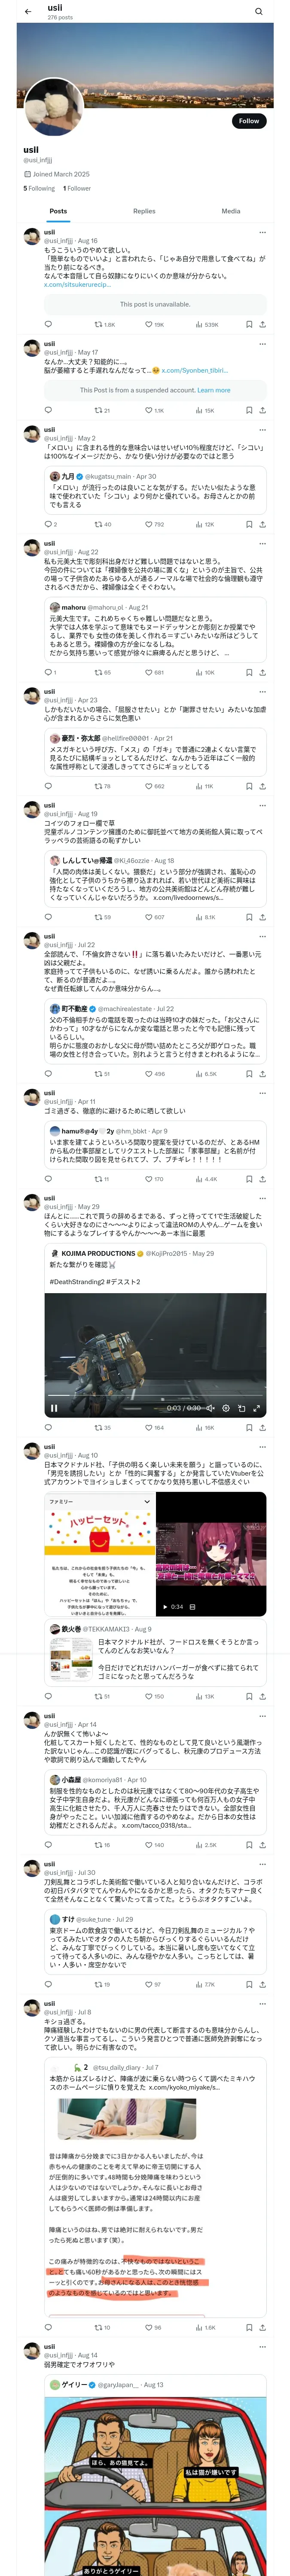Repost the Aug 16 post showing 1.8K reposts
Viewport: 290px width, 2576px height.
point(104,324)
